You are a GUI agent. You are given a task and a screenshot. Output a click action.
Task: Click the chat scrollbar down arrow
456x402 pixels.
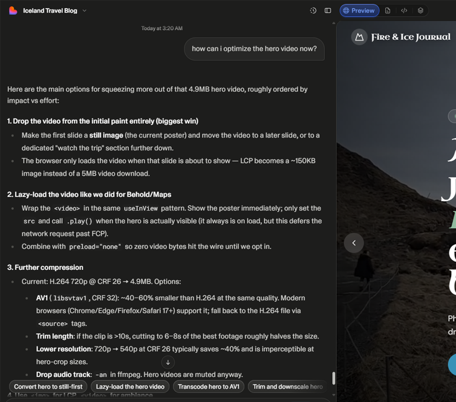click(334, 395)
